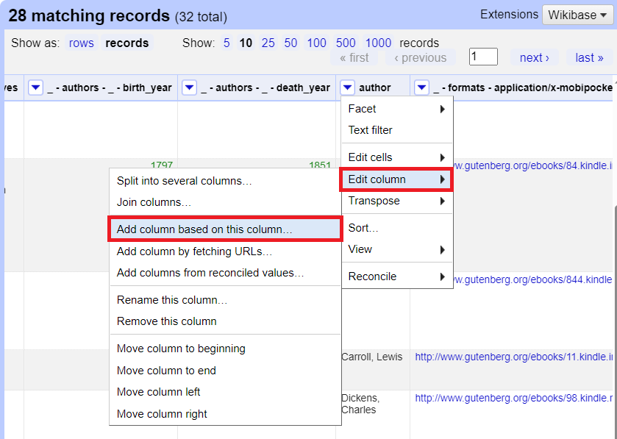Open the birth_year column dropdown arrow

pyautogui.click(x=35, y=88)
